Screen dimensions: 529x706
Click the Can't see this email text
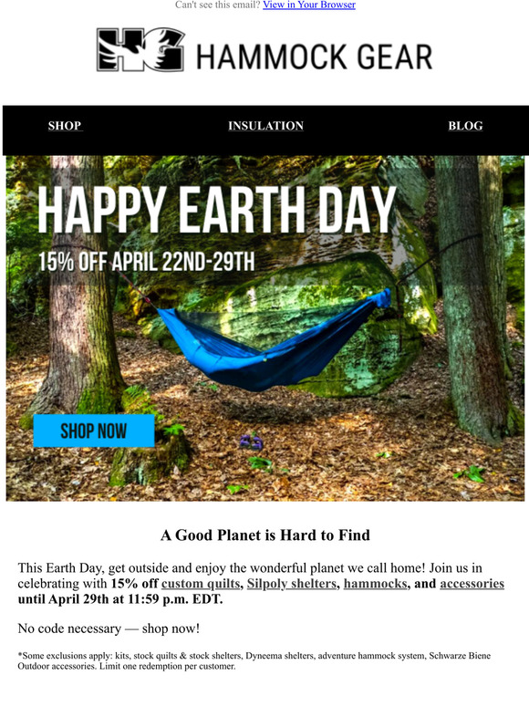click(x=218, y=5)
